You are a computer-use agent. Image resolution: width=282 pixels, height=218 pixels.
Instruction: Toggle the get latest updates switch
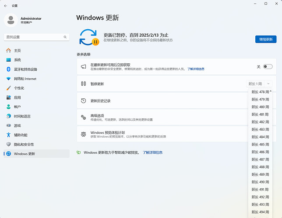point(268,67)
